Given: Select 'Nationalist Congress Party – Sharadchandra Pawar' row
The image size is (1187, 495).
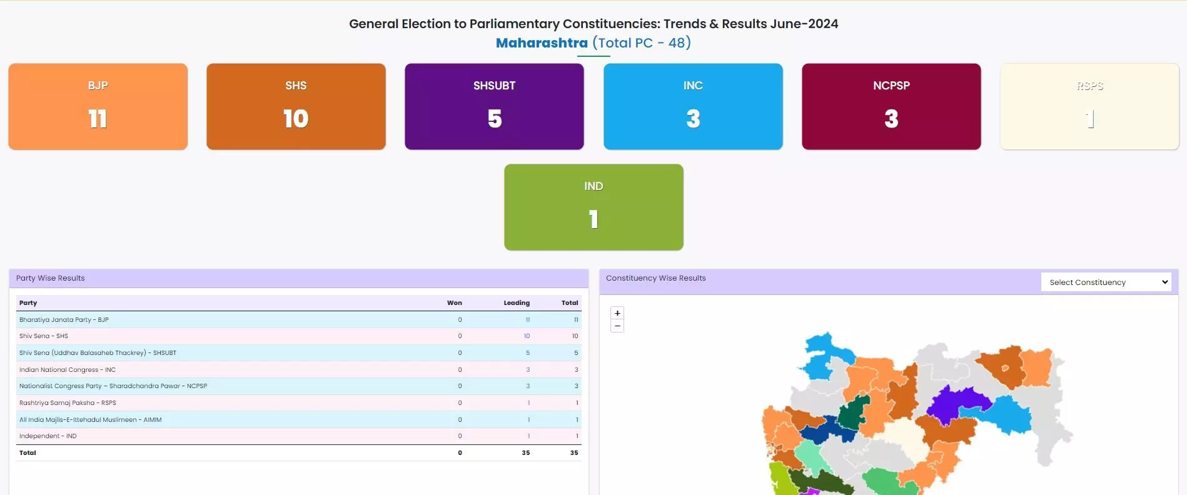Looking at the screenshot, I should pyautogui.click(x=298, y=386).
